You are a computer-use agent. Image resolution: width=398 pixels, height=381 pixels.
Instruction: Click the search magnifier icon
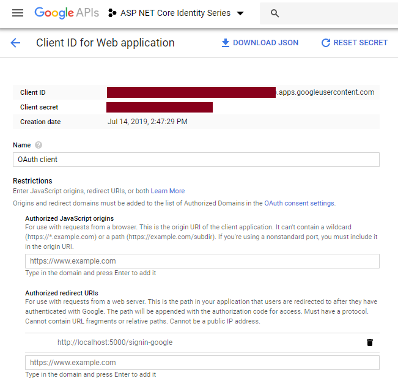pos(275,13)
